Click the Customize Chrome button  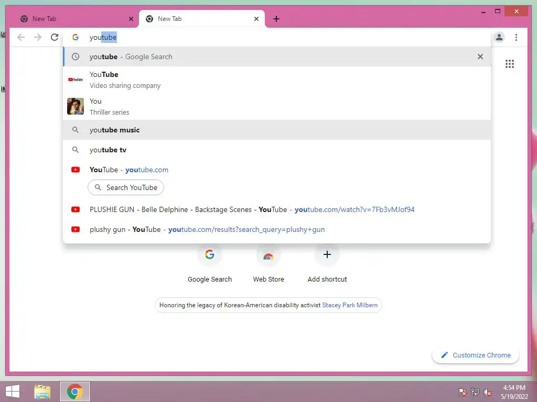pos(476,355)
